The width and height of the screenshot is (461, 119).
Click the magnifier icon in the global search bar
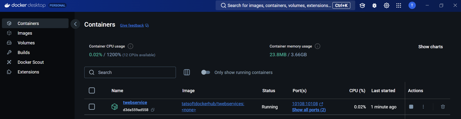[223, 5]
